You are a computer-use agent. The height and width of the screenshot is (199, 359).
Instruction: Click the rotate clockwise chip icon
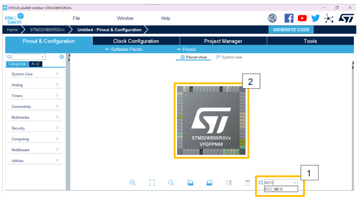pyautogui.click(x=190, y=183)
